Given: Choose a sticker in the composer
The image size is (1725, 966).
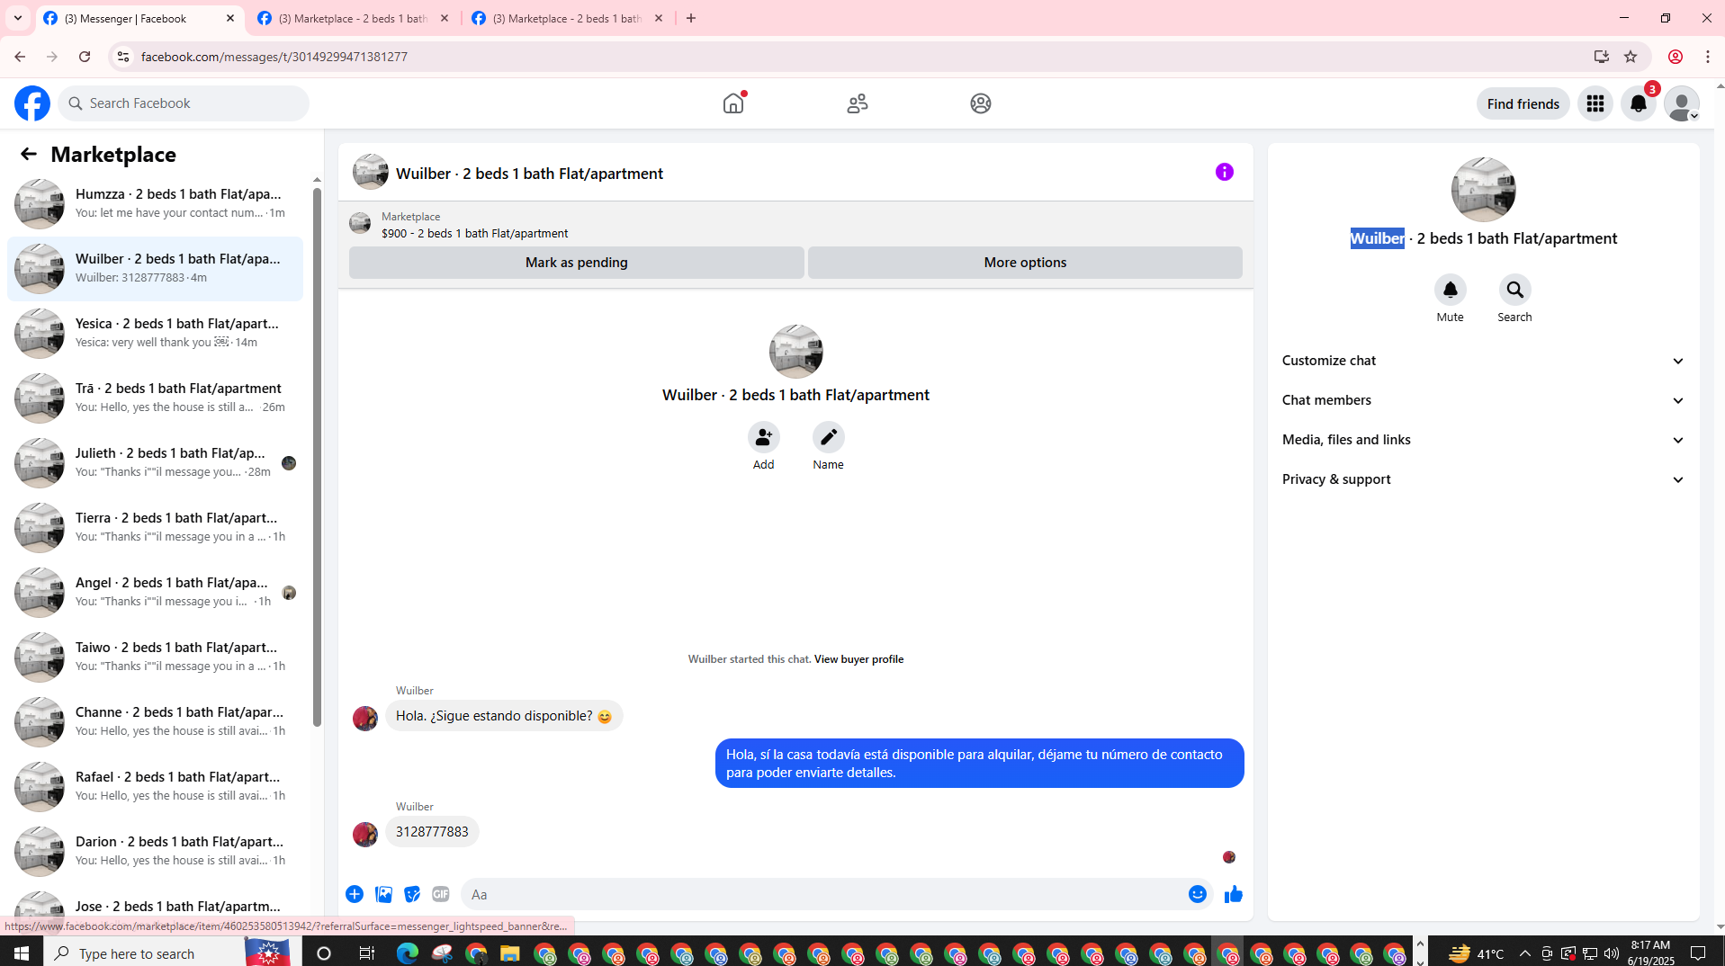Looking at the screenshot, I should pyautogui.click(x=412, y=894).
